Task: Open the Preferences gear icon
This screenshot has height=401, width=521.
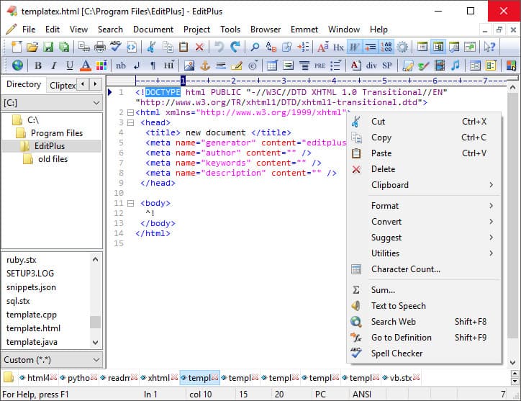Action: (x=402, y=47)
